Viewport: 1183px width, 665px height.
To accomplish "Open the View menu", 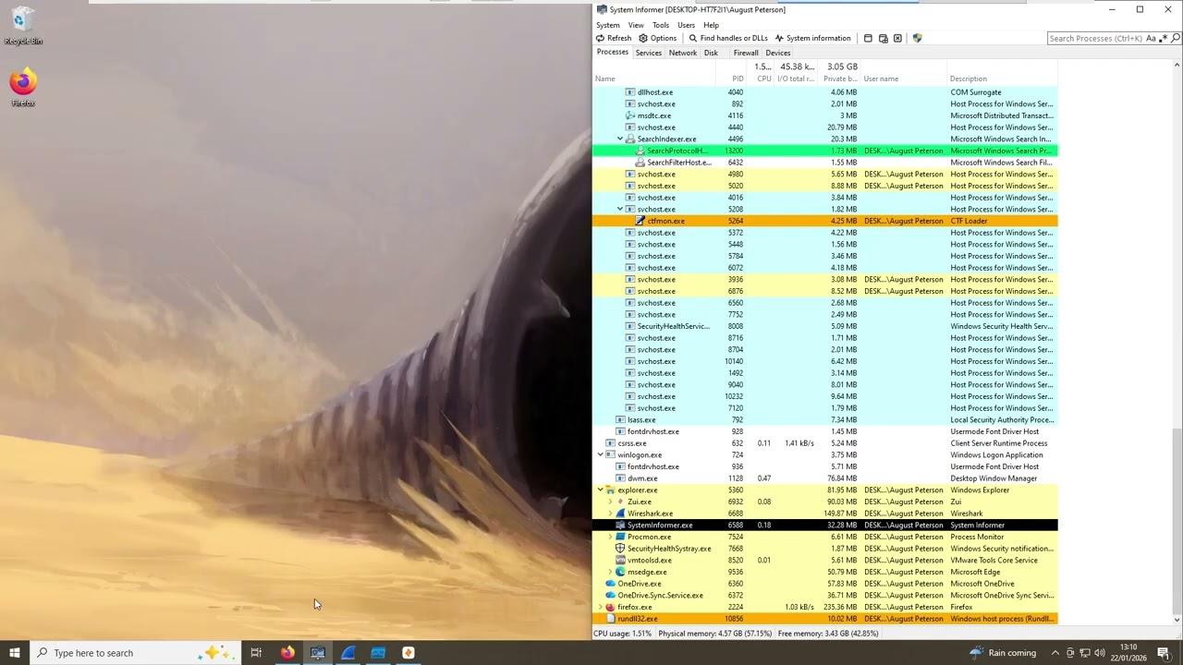I will pyautogui.click(x=636, y=25).
